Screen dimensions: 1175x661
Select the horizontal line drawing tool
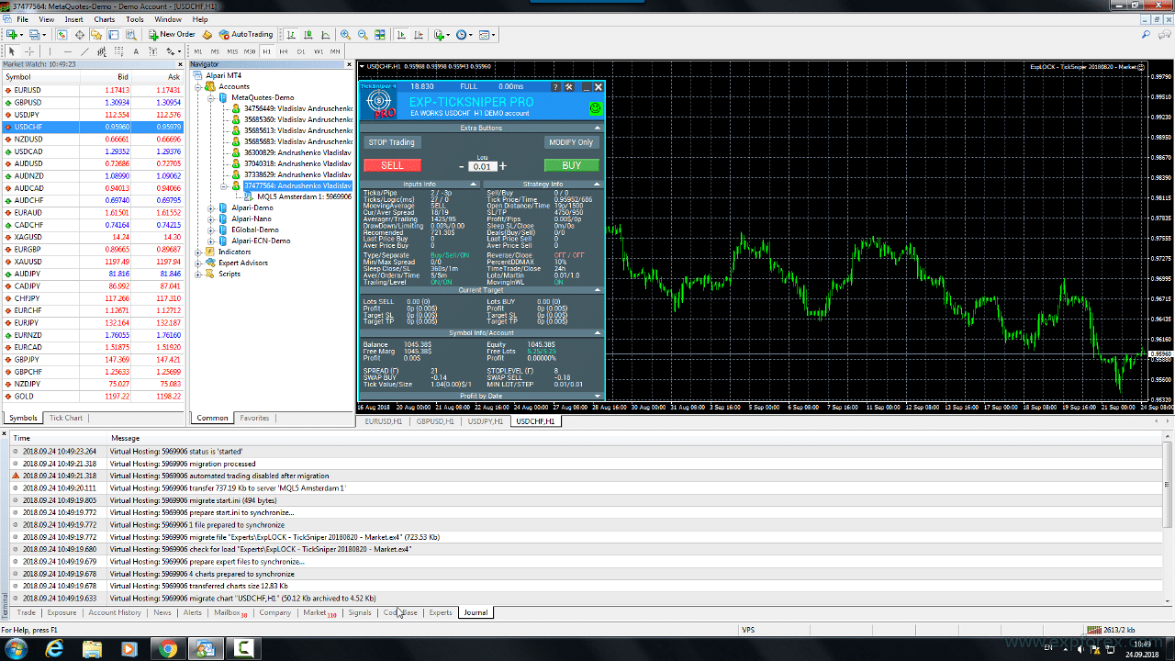pos(67,51)
